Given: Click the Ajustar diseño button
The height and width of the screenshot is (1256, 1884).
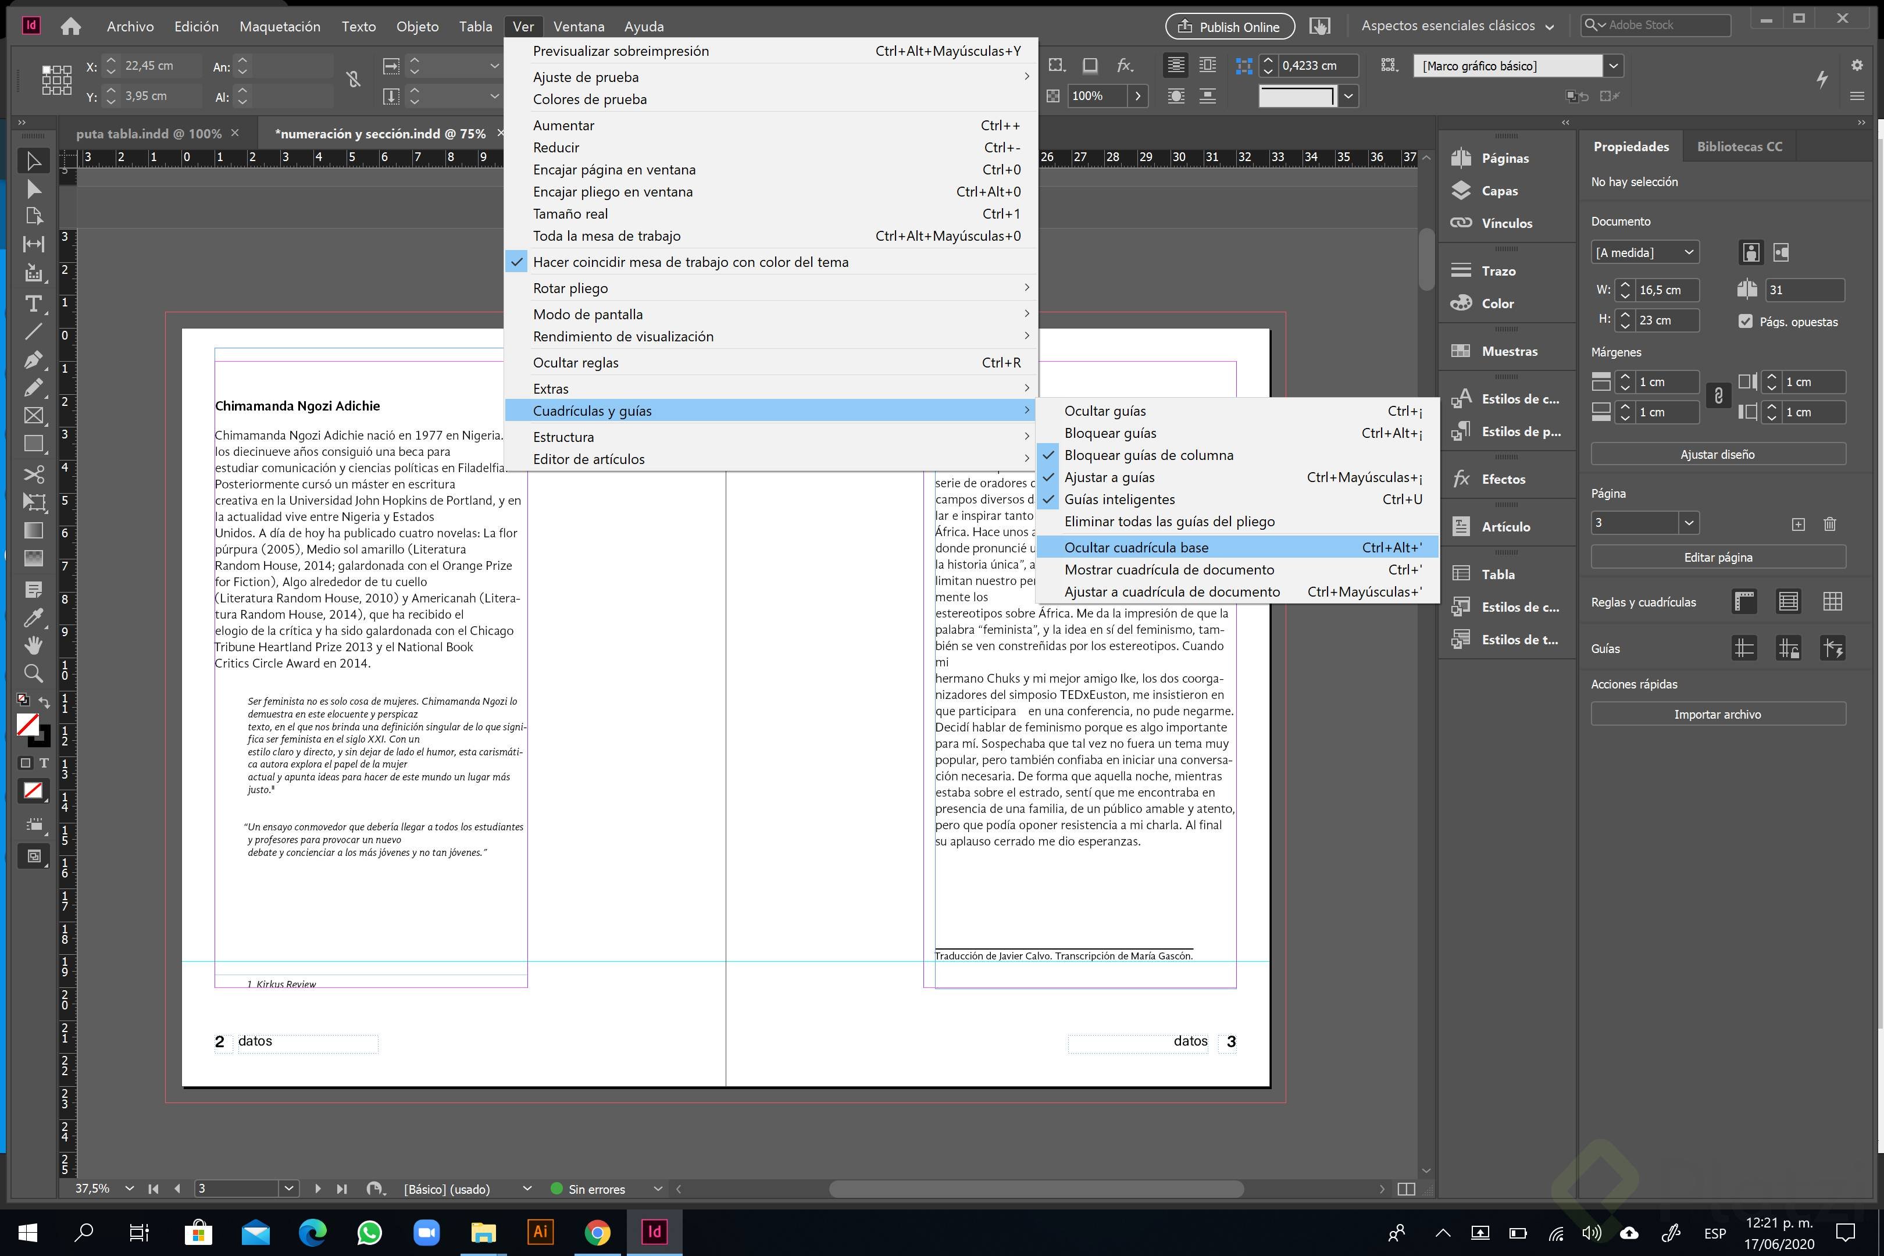Looking at the screenshot, I should click(1717, 454).
